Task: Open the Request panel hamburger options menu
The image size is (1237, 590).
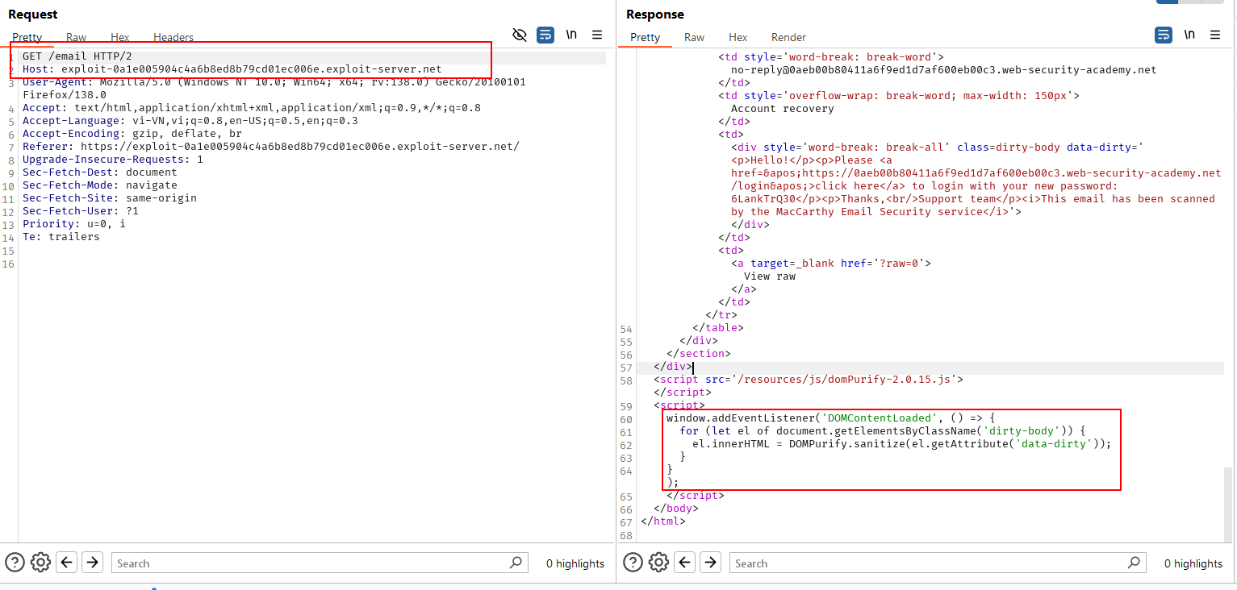Action: (597, 35)
